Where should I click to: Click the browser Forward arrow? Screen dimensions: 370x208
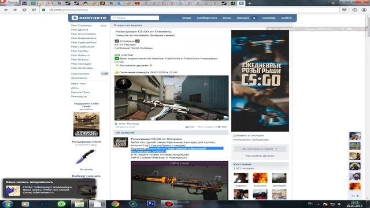[x=15, y=10]
